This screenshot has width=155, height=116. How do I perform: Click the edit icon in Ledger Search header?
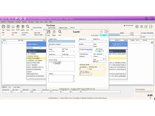[122, 44]
